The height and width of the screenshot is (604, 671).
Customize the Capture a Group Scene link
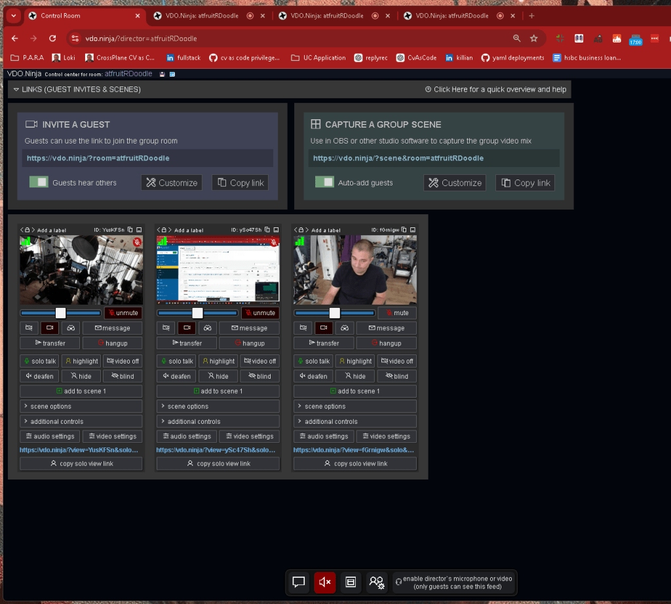455,183
